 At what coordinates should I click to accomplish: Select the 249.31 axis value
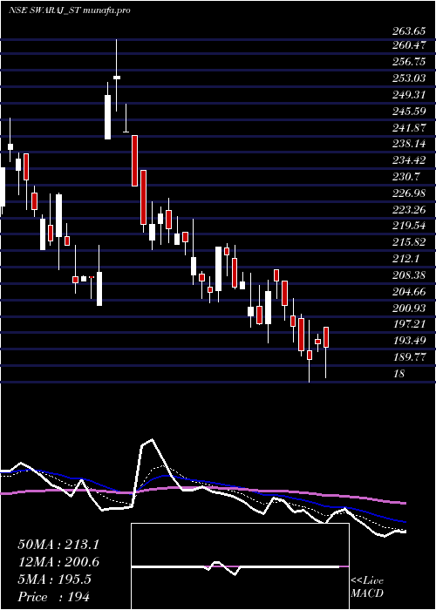pyautogui.click(x=409, y=94)
